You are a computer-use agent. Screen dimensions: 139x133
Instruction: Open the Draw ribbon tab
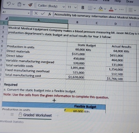[x=130, y=1]
